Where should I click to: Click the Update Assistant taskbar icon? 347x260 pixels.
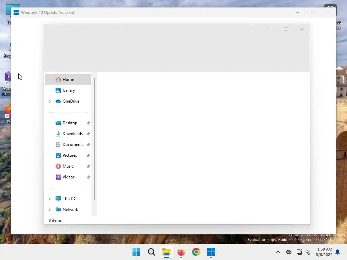(x=211, y=252)
